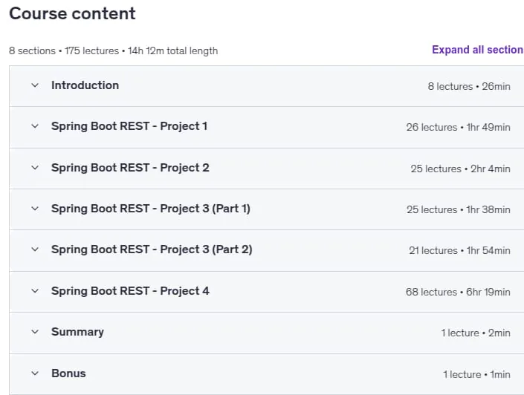Open Spring Boot REST - Project 4 title
524x395 pixels.
click(130, 291)
